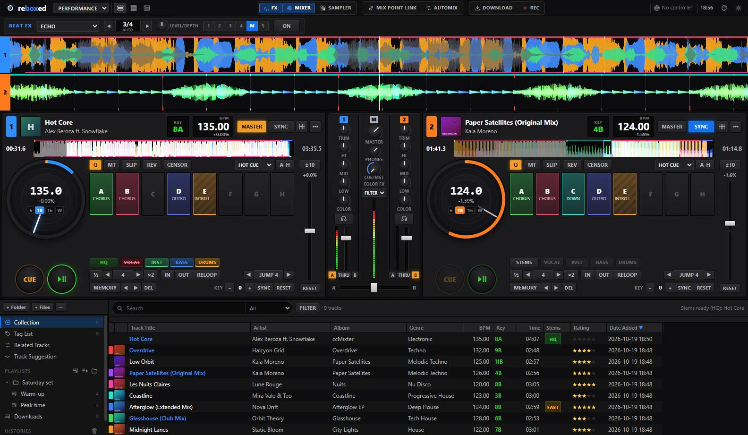Viewport: 748px width, 435px height.
Task: Play or pause deck 1
Action: [x=62, y=279]
